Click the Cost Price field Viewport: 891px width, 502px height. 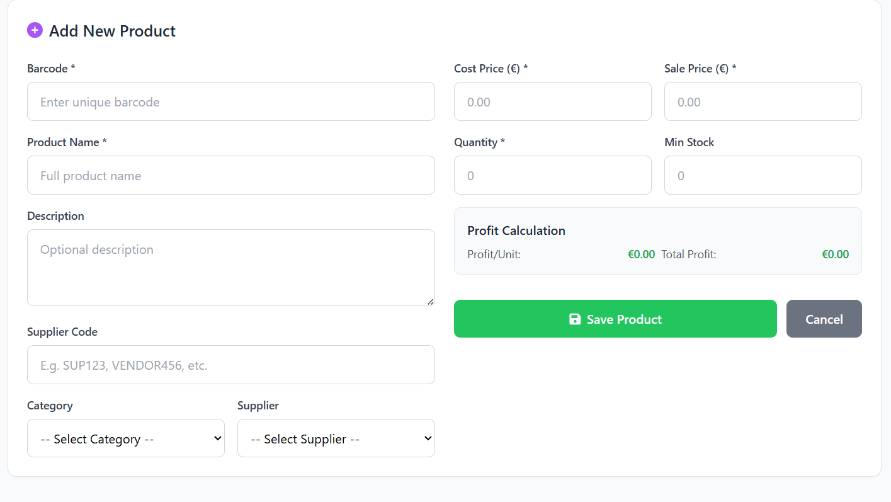pos(552,102)
